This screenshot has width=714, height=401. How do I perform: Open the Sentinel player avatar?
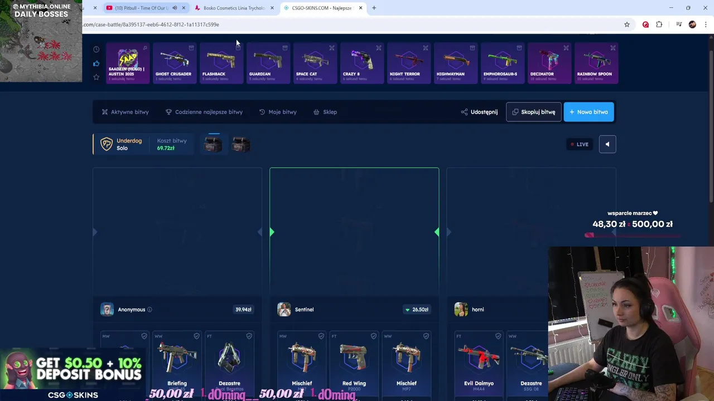pyautogui.click(x=284, y=310)
